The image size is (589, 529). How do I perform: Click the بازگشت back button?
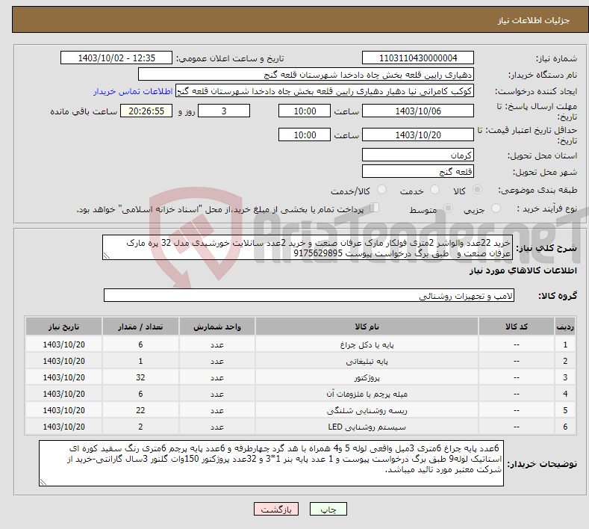(276, 509)
